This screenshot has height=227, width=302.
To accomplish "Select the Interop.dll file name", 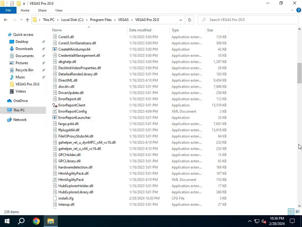I will [66, 205].
